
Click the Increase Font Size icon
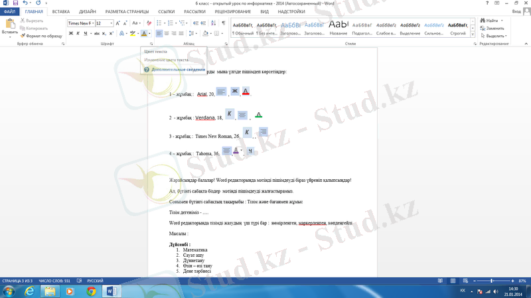coord(118,23)
